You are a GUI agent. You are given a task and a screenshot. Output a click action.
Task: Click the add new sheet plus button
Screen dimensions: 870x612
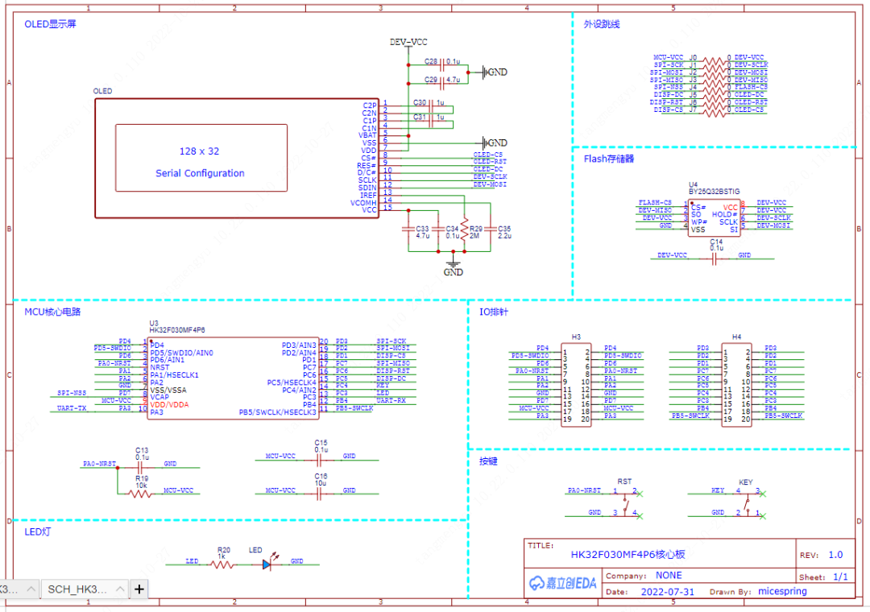click(x=139, y=589)
